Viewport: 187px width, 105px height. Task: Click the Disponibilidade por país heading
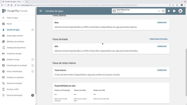(65, 86)
